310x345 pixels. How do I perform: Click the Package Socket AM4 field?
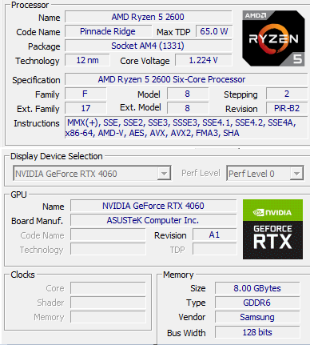pos(148,46)
